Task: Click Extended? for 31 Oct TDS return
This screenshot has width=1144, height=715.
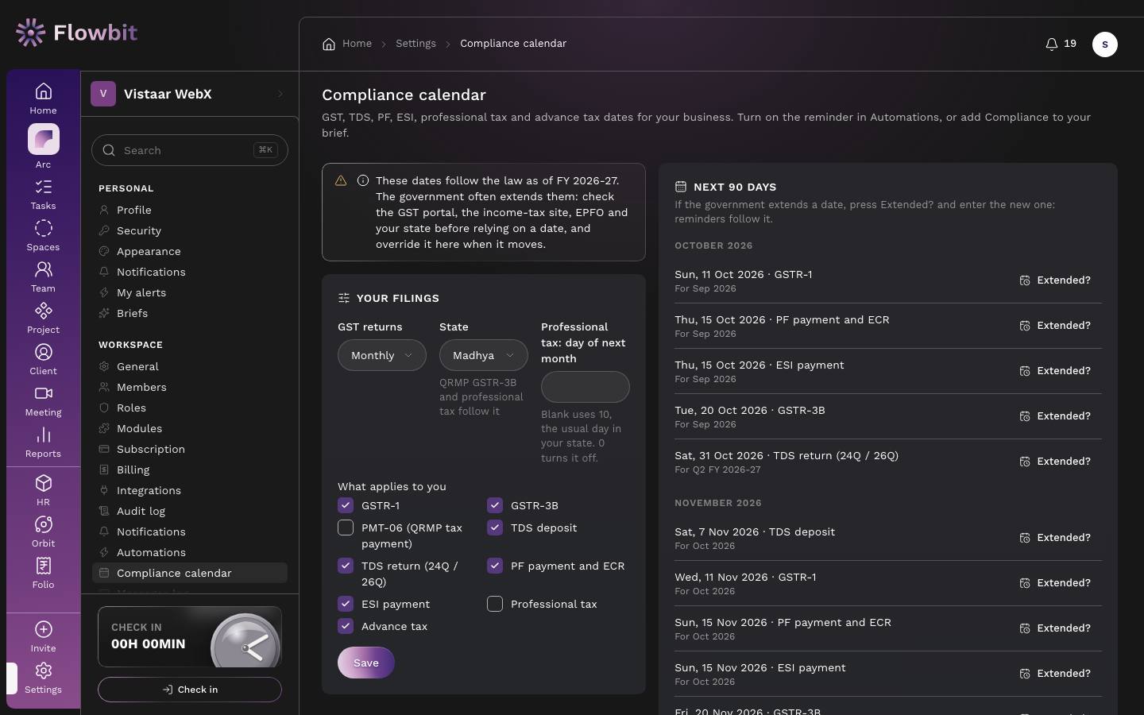Action: click(x=1055, y=462)
